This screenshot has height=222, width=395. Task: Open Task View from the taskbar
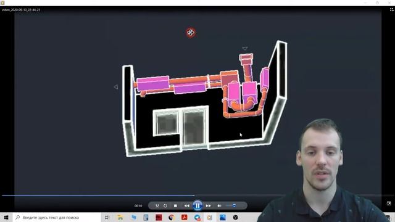(107, 217)
